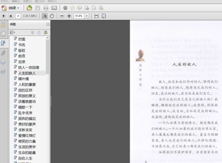222x163 pixels.
Task: Open bookmark 版权
Action: [x=22, y=50]
